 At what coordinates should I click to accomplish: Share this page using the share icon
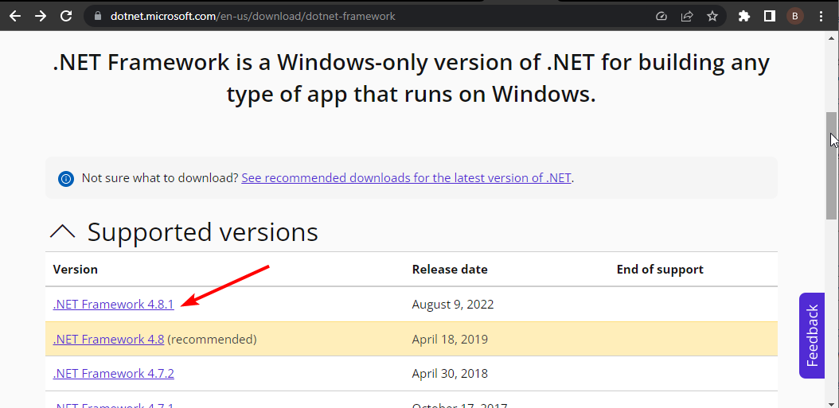coord(686,16)
